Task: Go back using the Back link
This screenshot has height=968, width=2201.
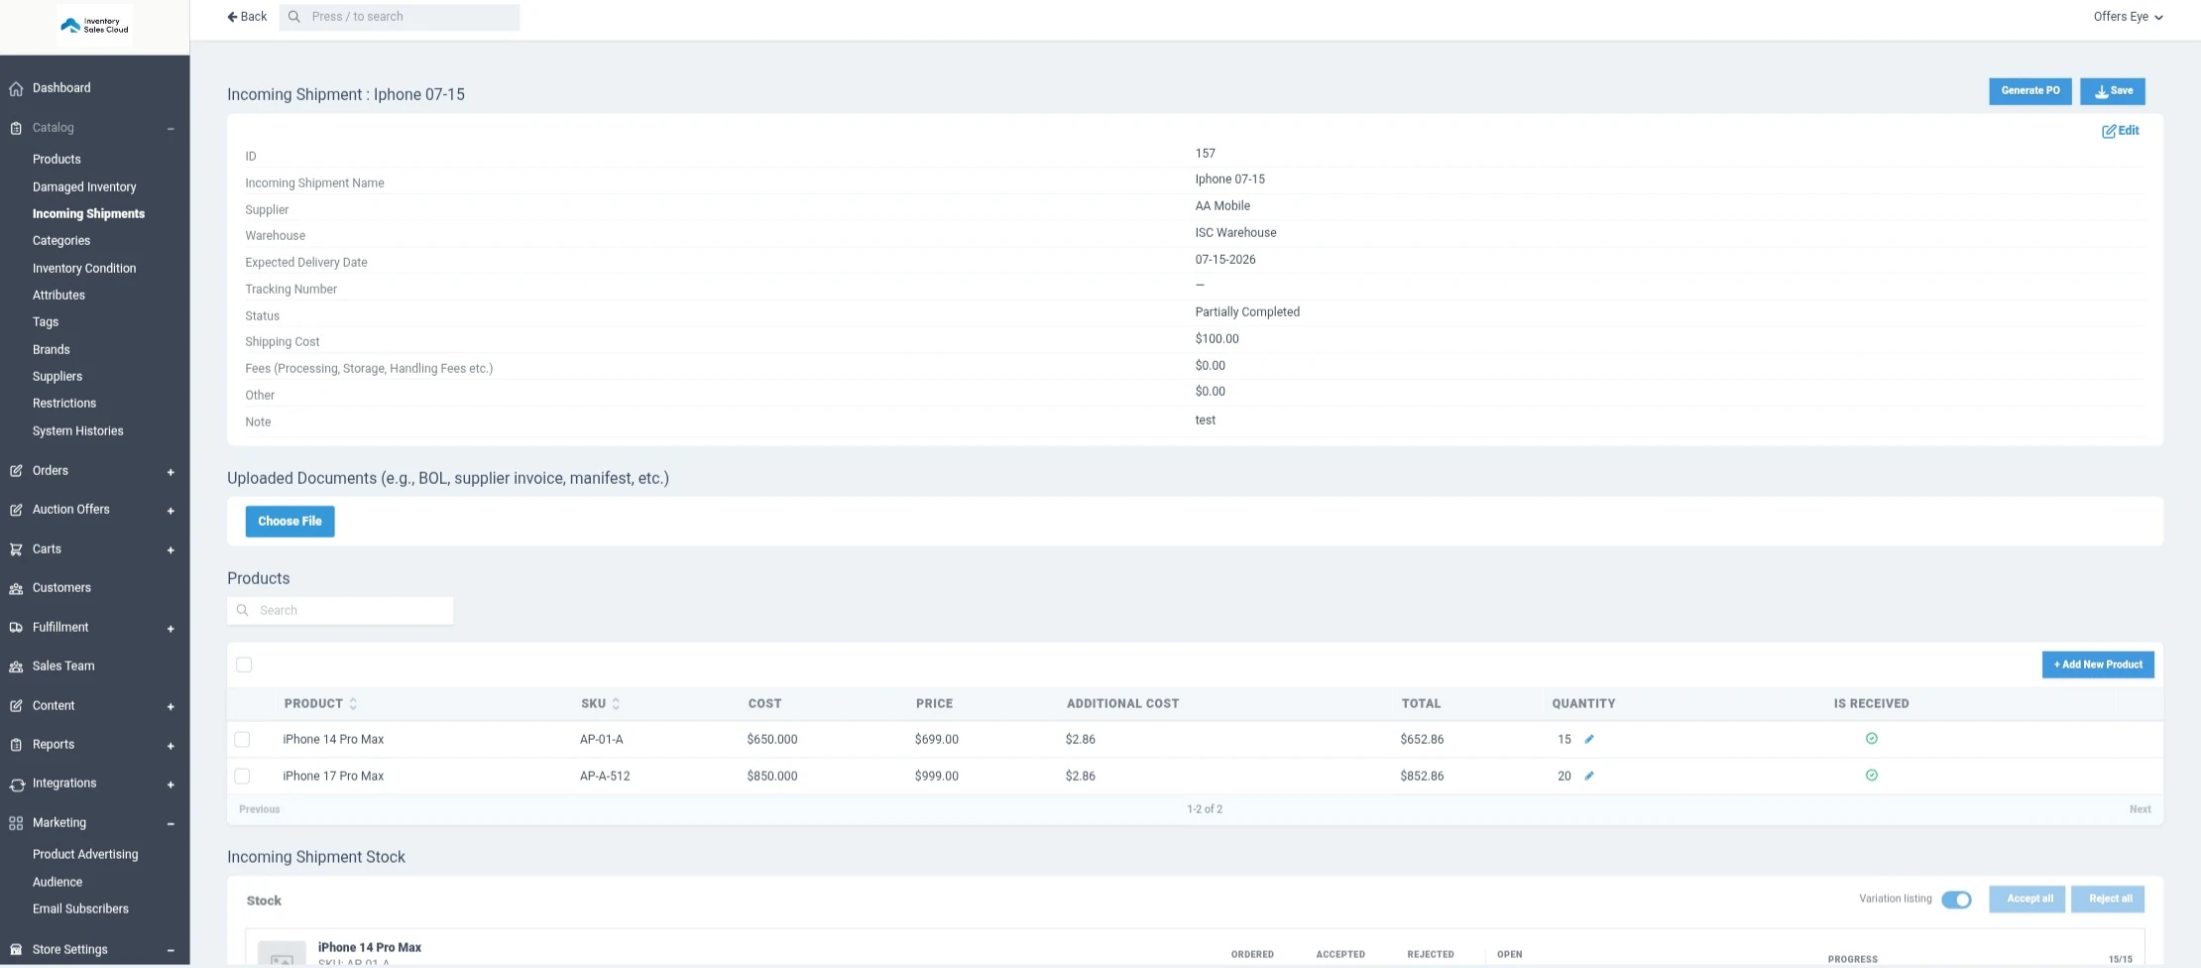Action: 247,17
